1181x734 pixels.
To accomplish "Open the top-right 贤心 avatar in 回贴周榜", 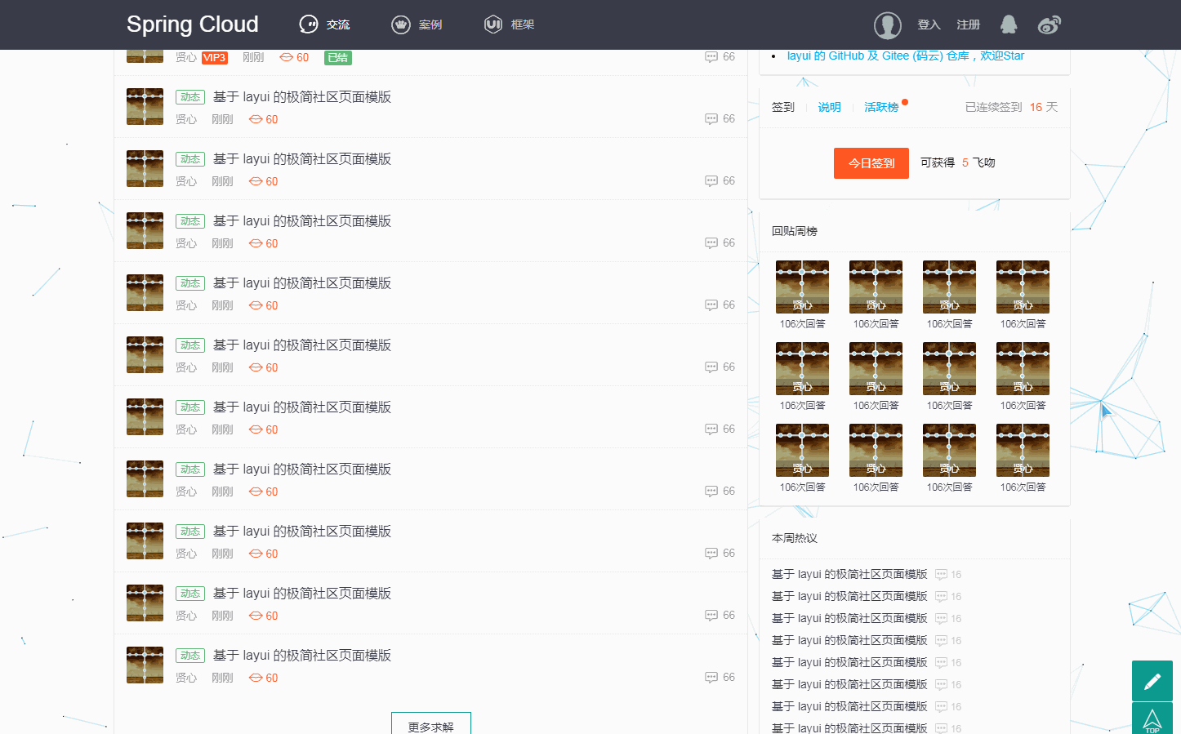I will point(1023,287).
